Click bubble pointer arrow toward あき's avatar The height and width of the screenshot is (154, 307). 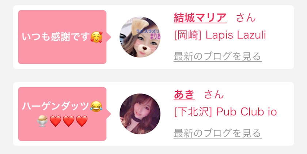109,114
